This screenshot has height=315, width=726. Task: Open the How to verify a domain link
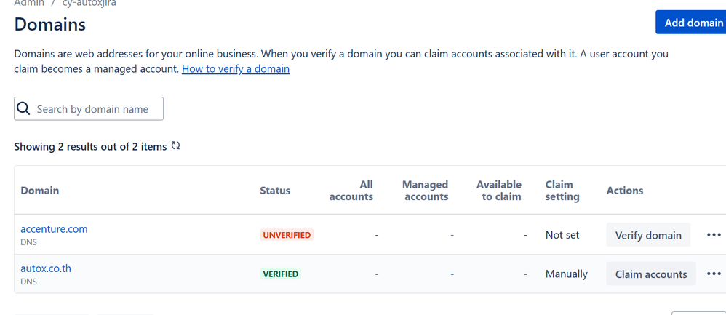pyautogui.click(x=236, y=69)
